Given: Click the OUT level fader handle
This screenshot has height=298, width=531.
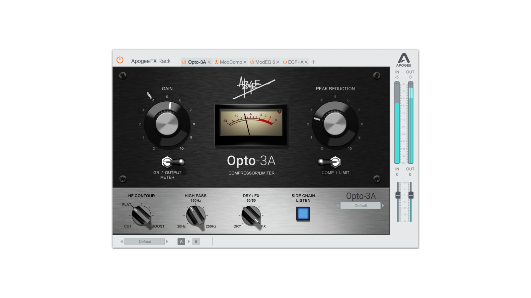Looking at the screenshot, I should pyautogui.click(x=411, y=195).
